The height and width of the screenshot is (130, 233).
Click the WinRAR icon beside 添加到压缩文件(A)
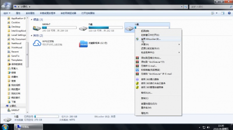tap(137, 58)
